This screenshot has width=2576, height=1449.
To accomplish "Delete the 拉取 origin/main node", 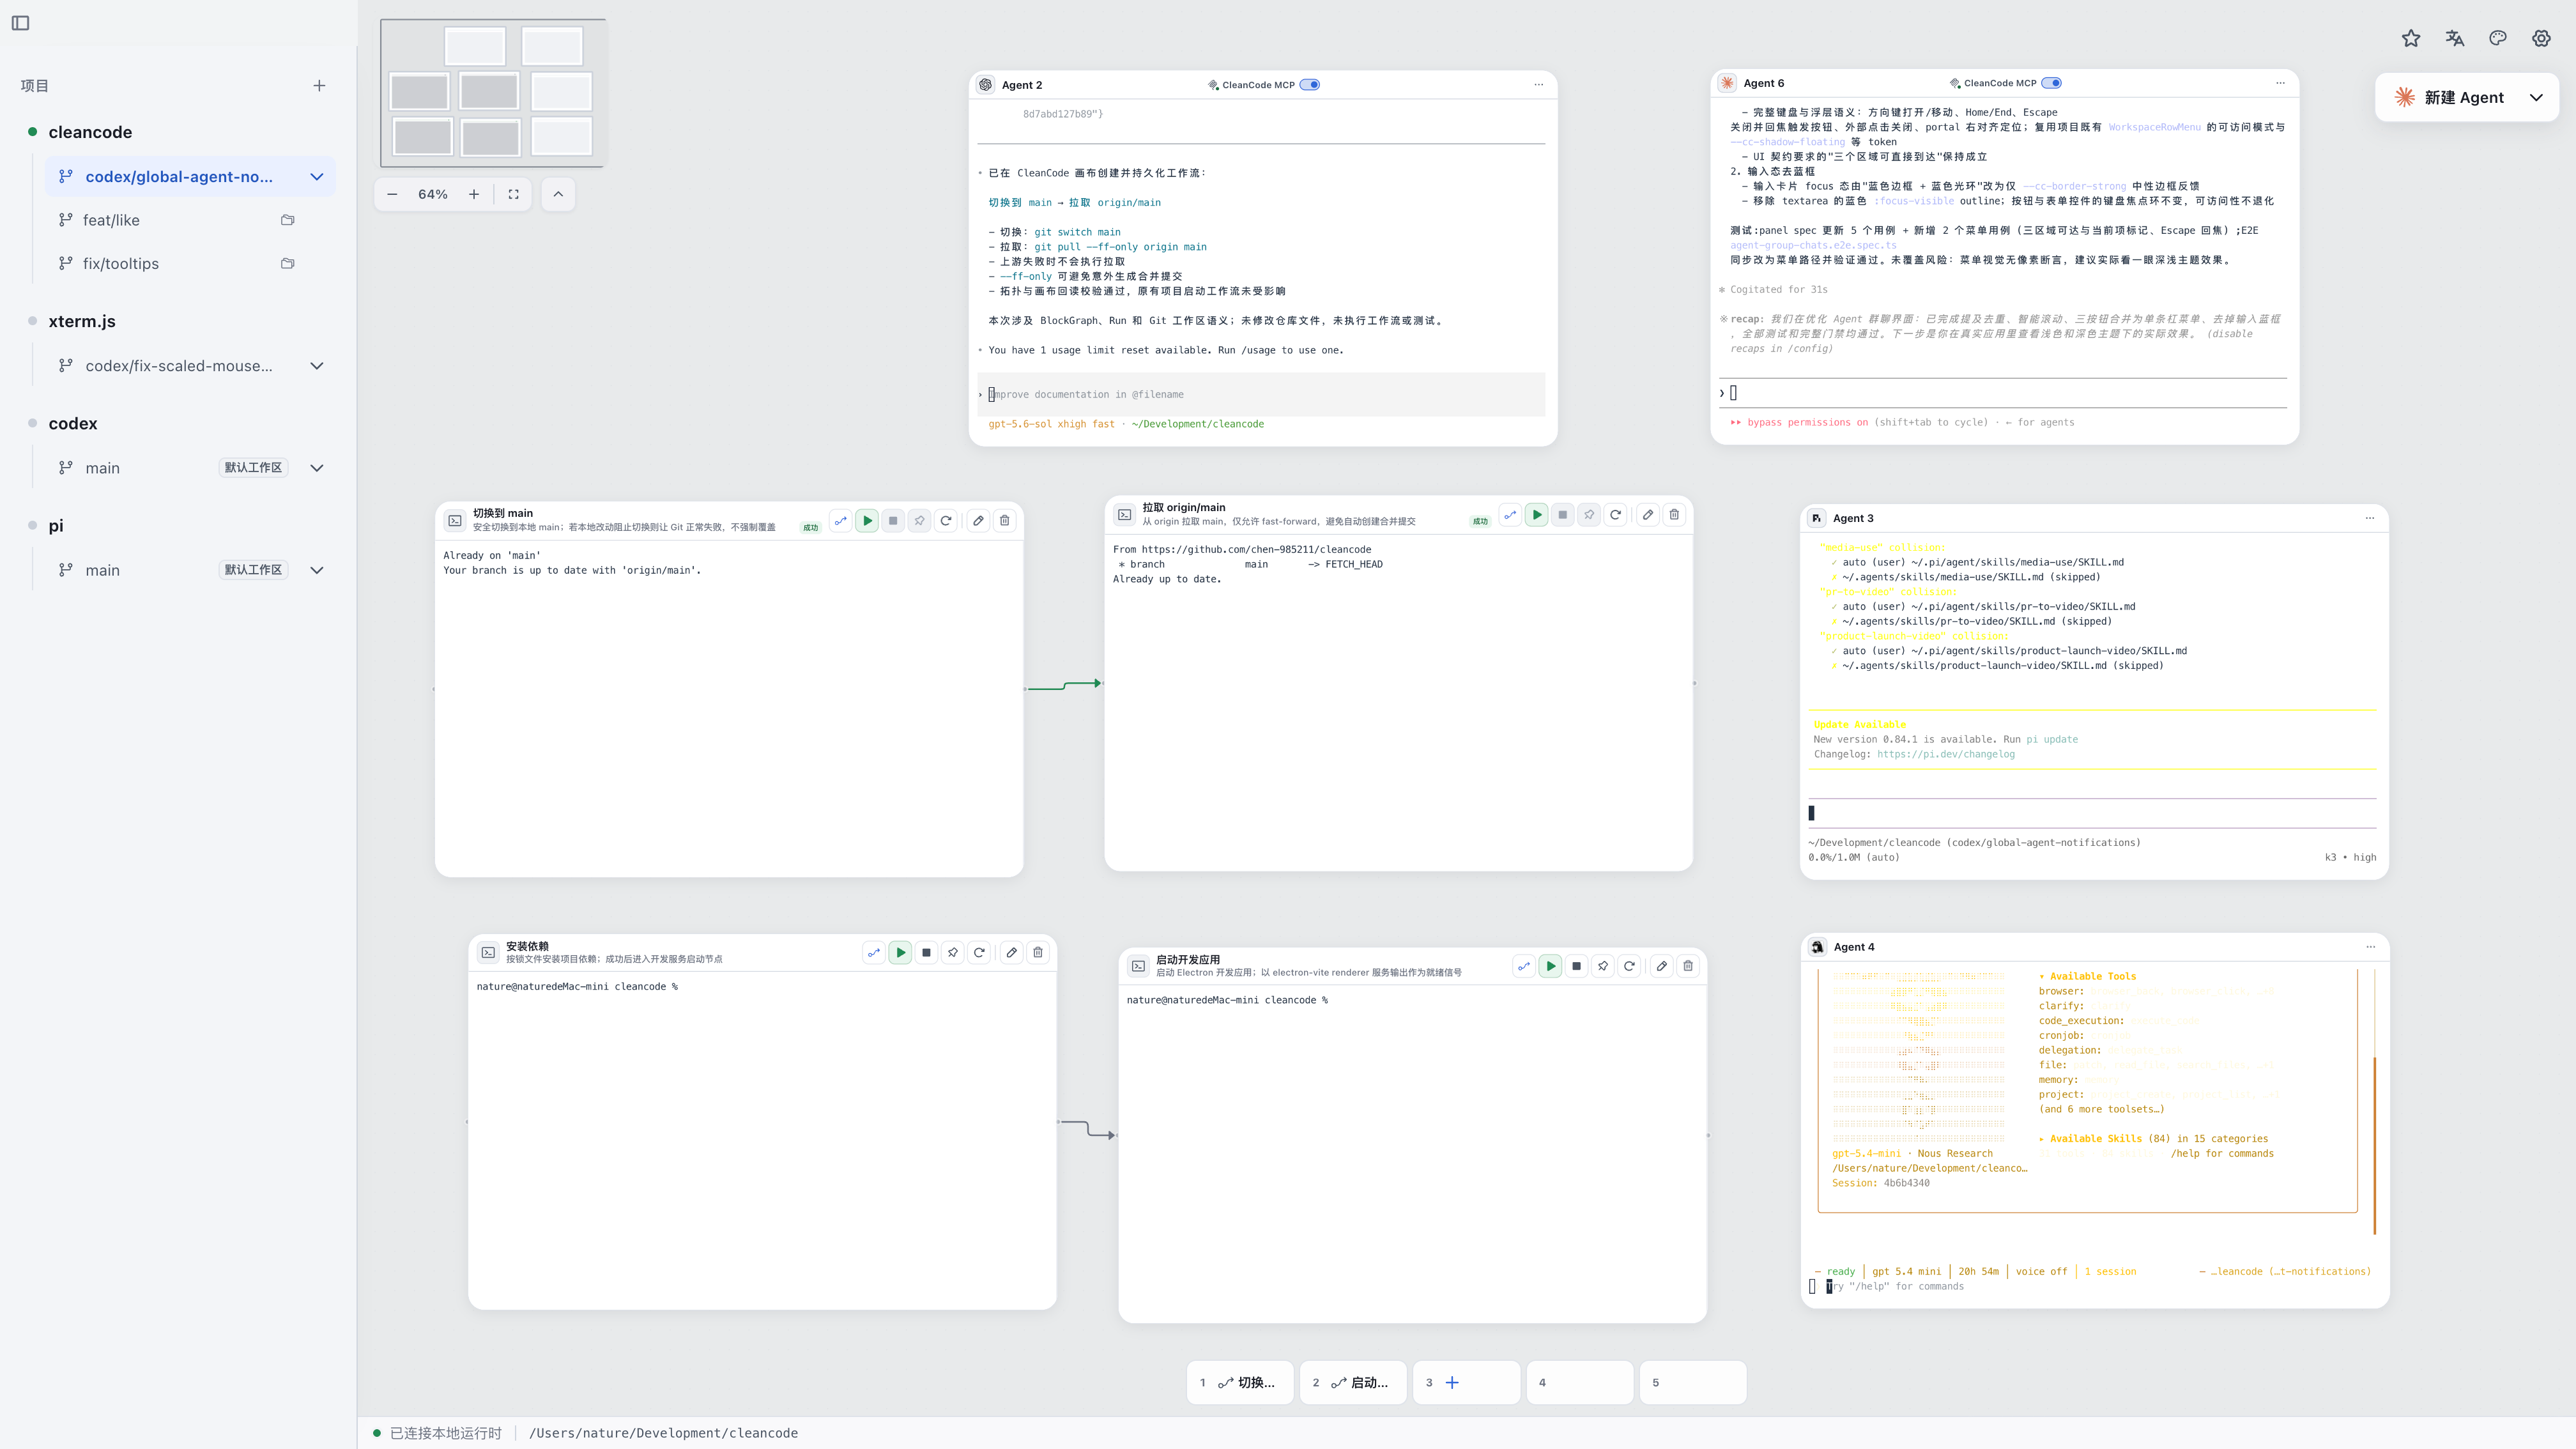I will (1674, 515).
